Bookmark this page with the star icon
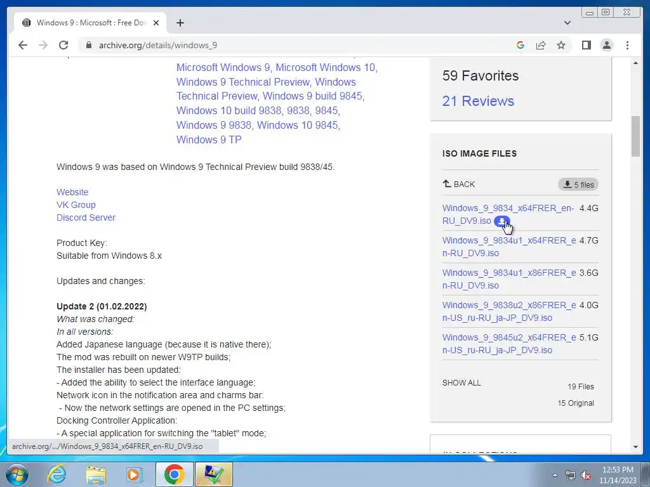Screen dimensions: 650x487 click(x=561, y=45)
